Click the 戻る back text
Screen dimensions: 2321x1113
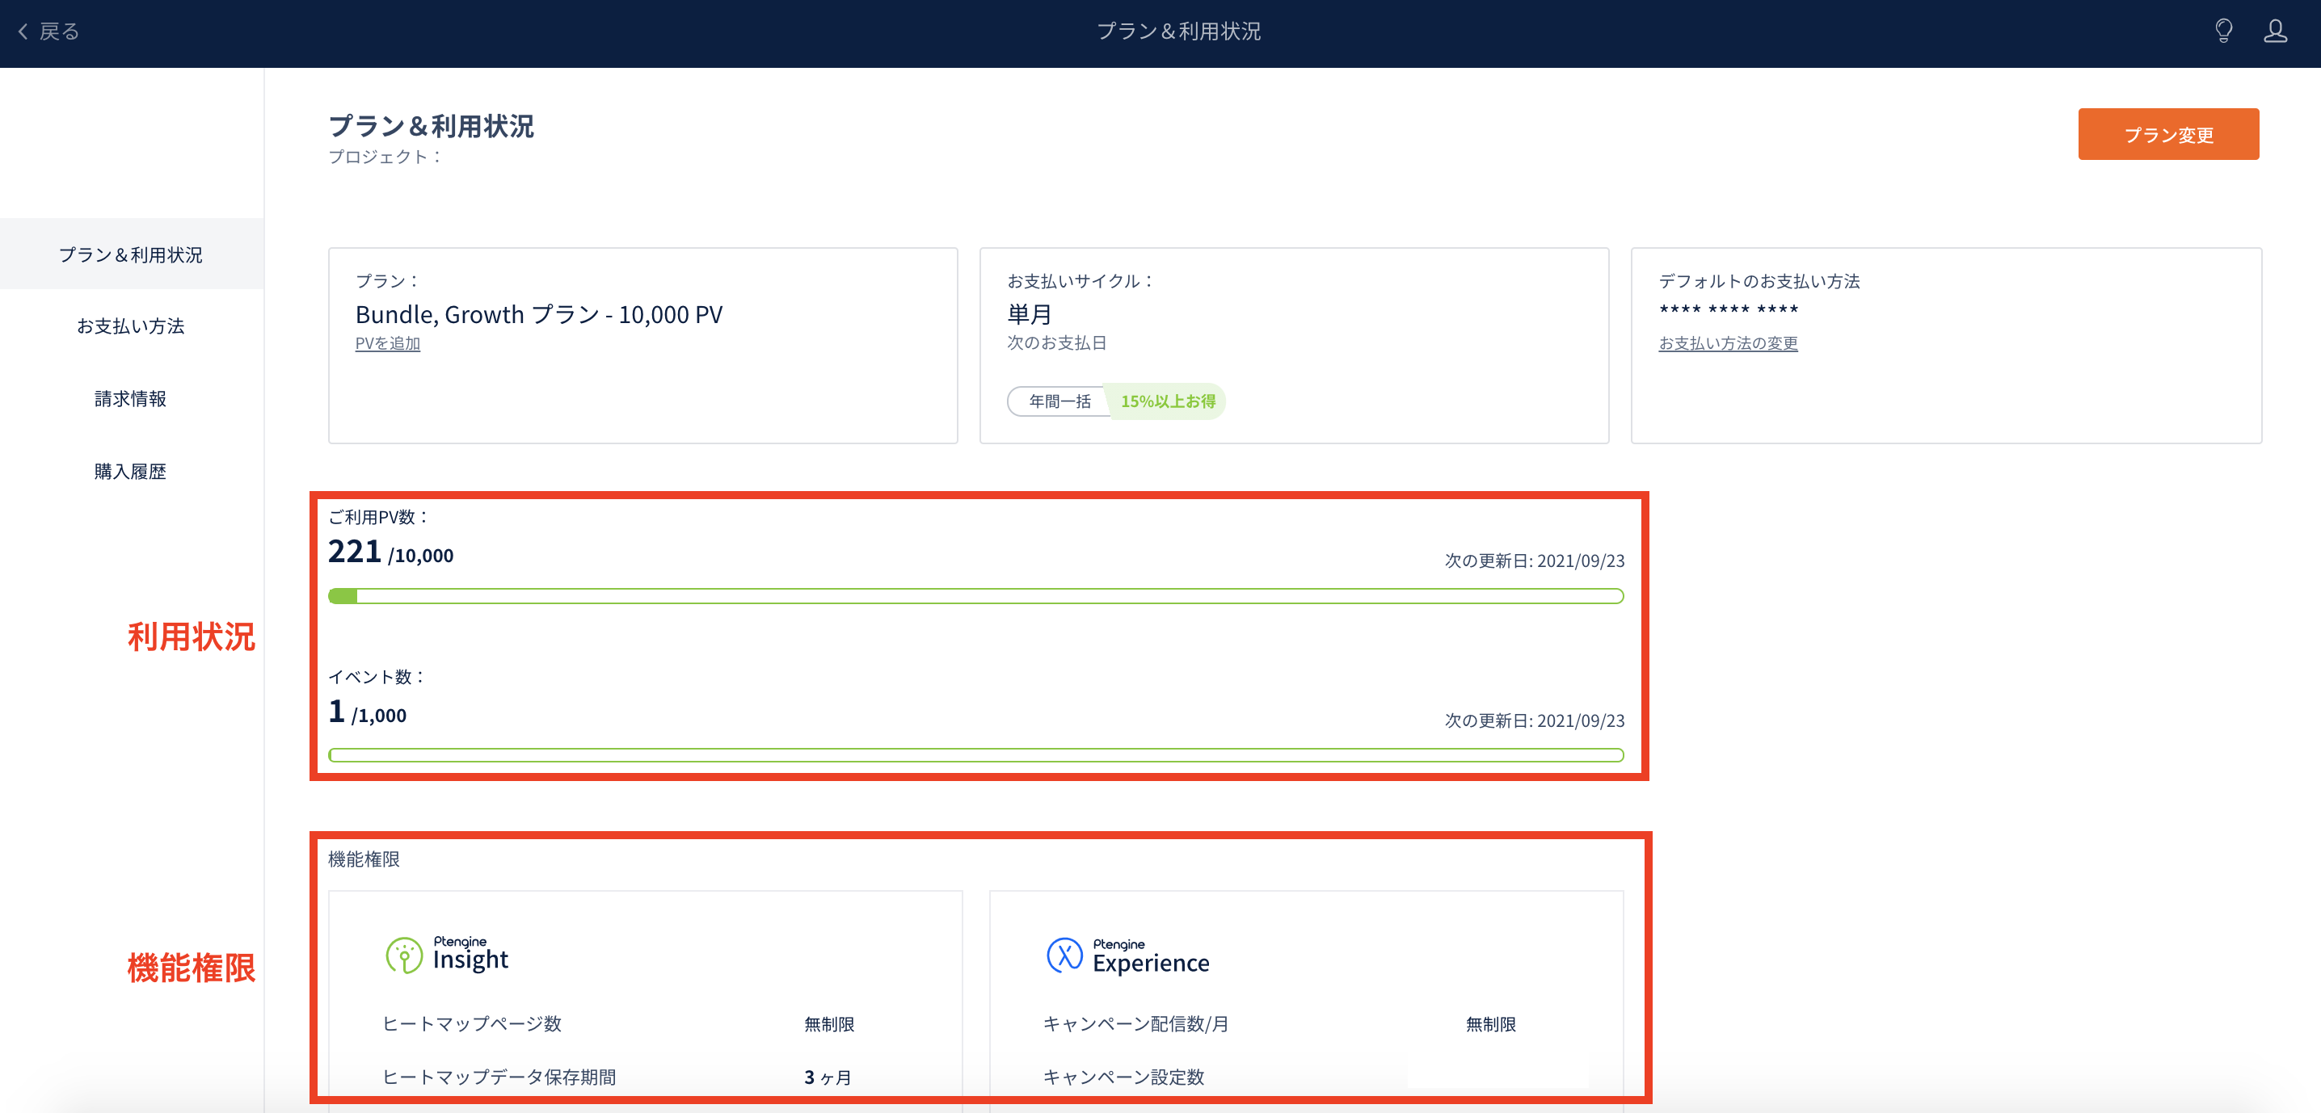[x=60, y=31]
